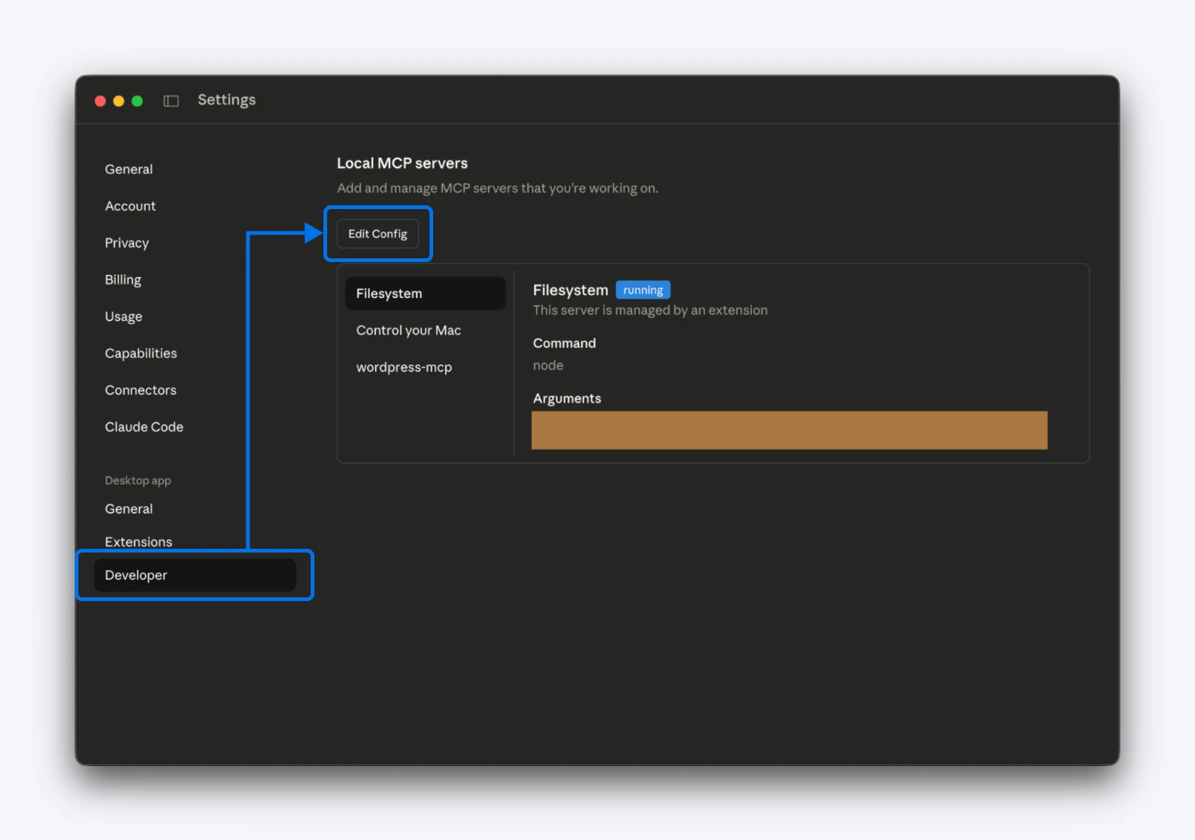Select the Control your Mac server

point(409,330)
